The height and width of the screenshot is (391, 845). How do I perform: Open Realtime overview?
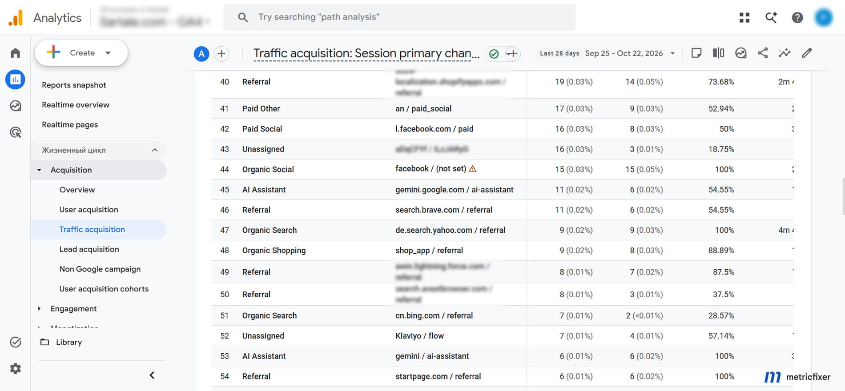(76, 105)
